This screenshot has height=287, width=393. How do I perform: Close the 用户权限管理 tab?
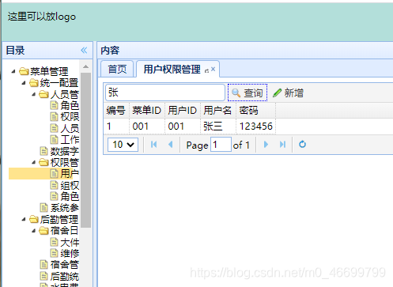(214, 69)
